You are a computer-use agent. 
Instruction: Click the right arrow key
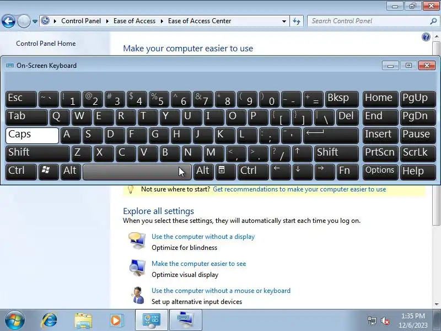click(x=325, y=172)
